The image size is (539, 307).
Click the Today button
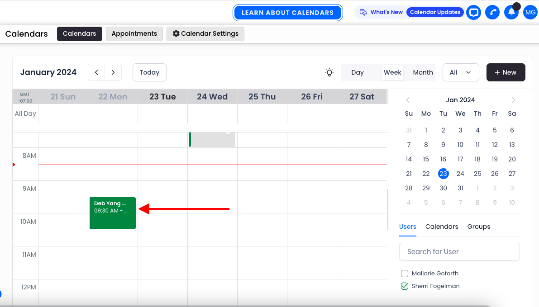click(x=149, y=72)
